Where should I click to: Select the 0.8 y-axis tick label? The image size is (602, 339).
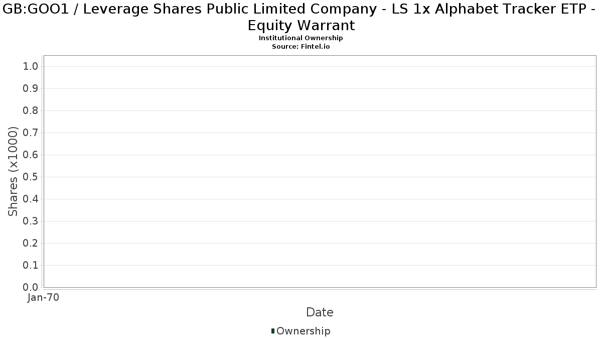click(x=31, y=111)
